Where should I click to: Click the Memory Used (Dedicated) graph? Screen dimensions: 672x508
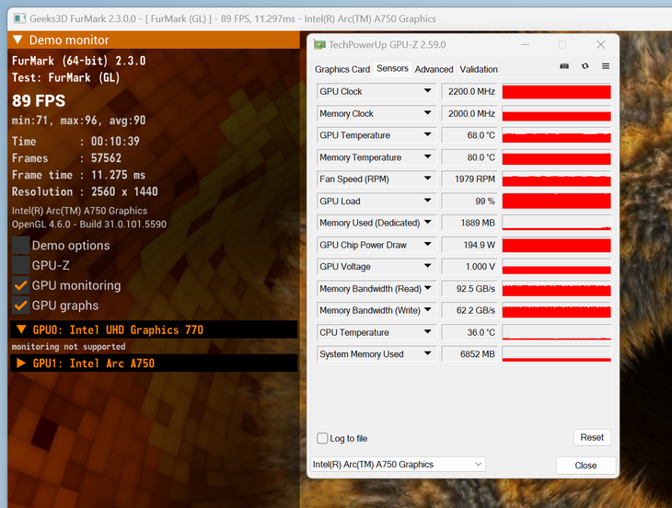click(x=556, y=223)
